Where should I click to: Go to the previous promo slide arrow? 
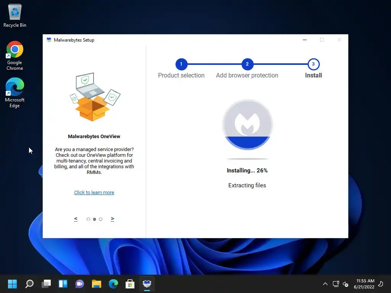76,219
